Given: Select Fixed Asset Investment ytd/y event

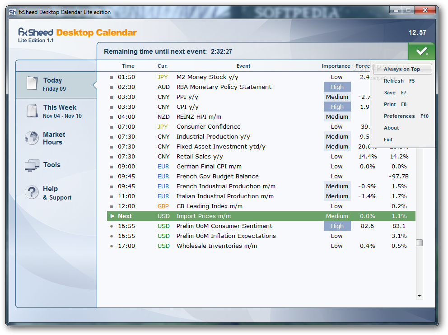Looking at the screenshot, I should [x=221, y=147].
